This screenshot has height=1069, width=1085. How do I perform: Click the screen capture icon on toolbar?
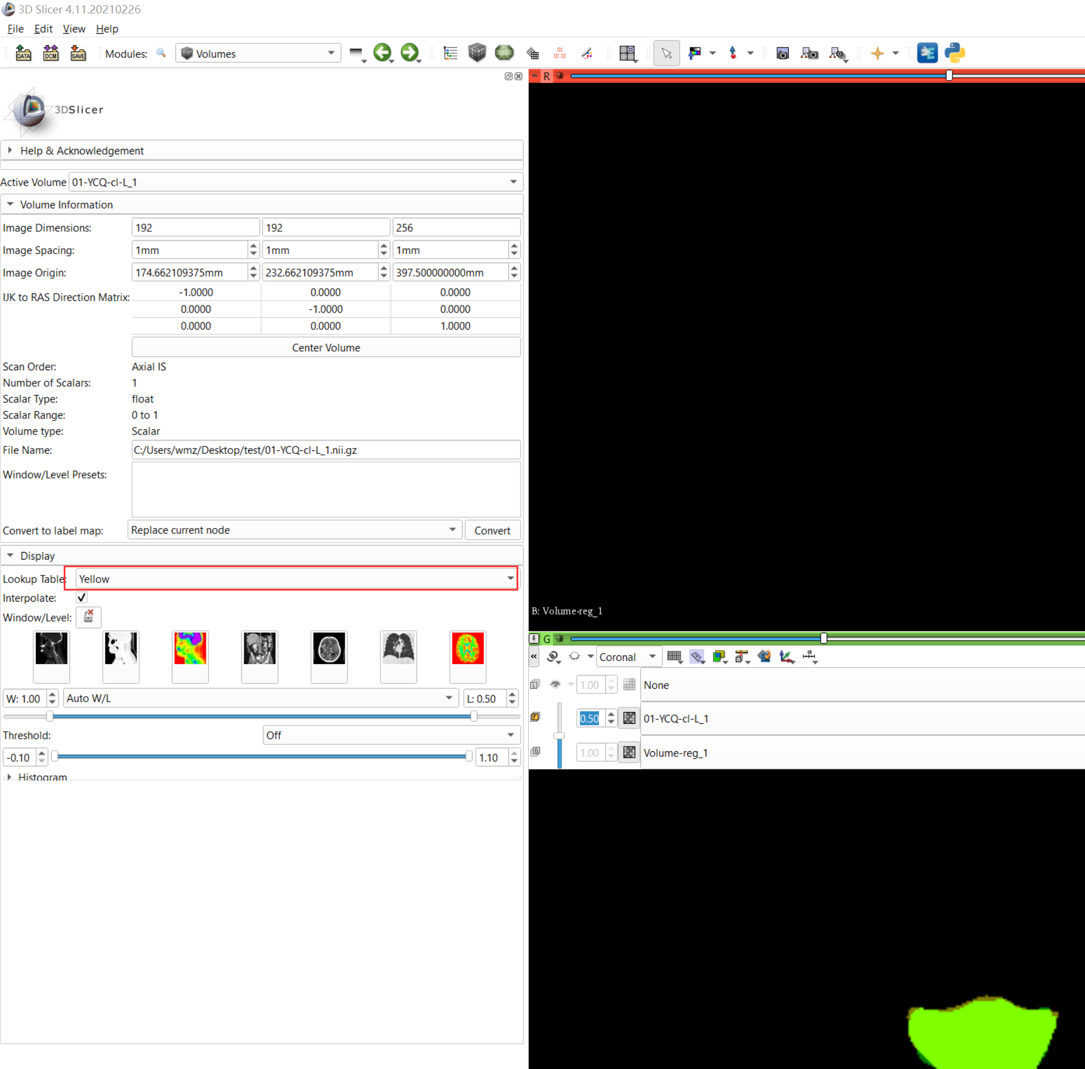(782, 53)
